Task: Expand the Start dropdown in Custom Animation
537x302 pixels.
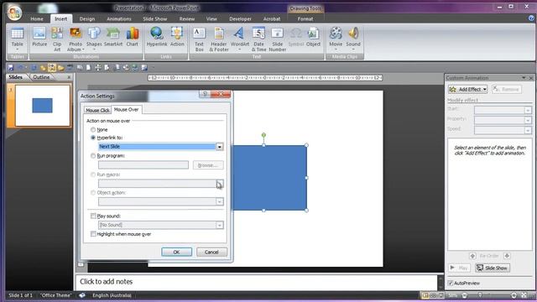Action: click(528, 110)
